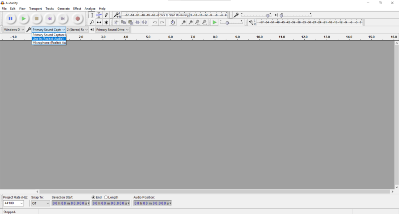The height and width of the screenshot is (214, 399).
Task: Click the Skip to End button
Action: click(x=62, y=18)
